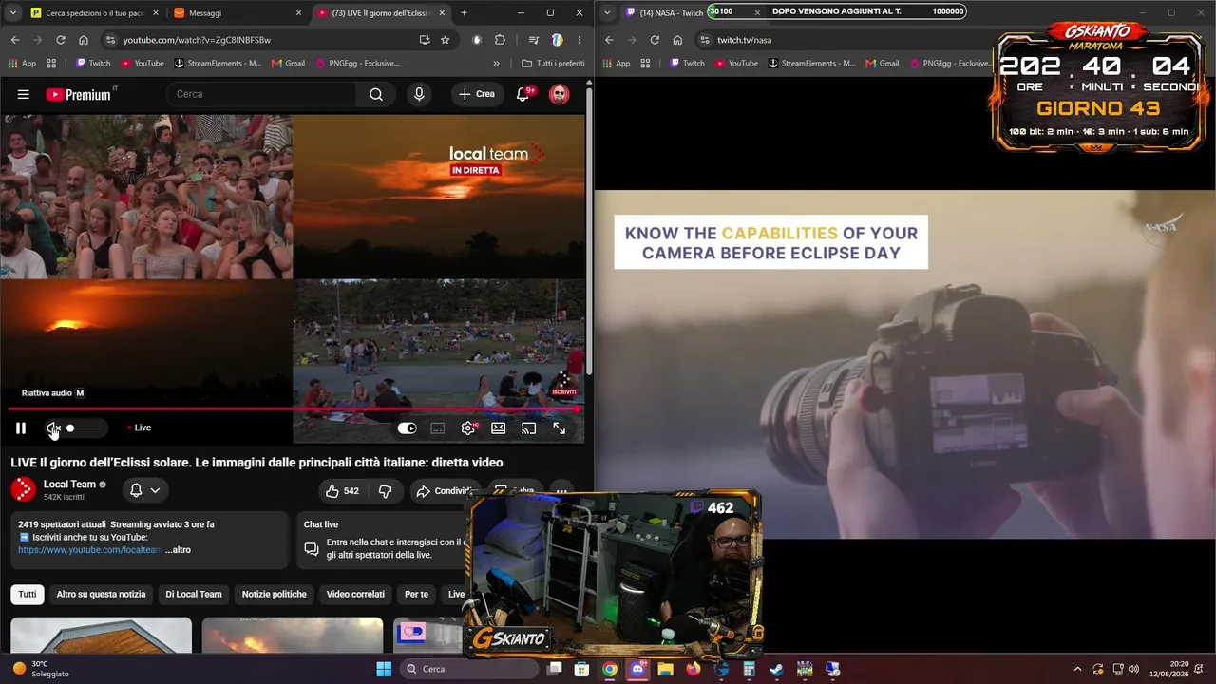Viewport: 1216px width, 684px height.
Task: Select the 'Di Local Team' chip
Action: pos(194,595)
